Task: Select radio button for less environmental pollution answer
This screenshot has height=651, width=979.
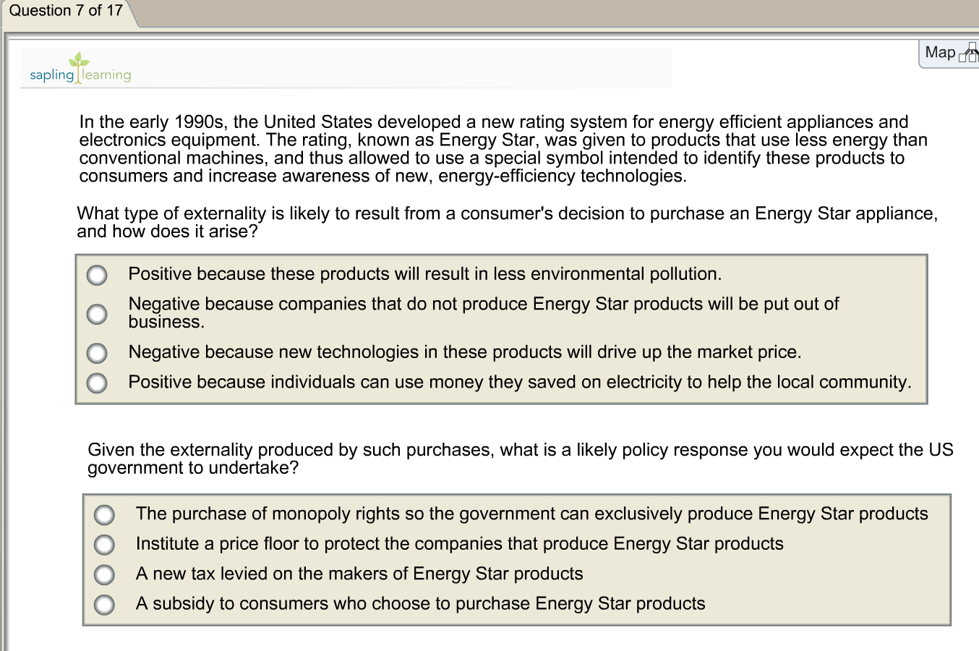Action: pyautogui.click(x=97, y=275)
